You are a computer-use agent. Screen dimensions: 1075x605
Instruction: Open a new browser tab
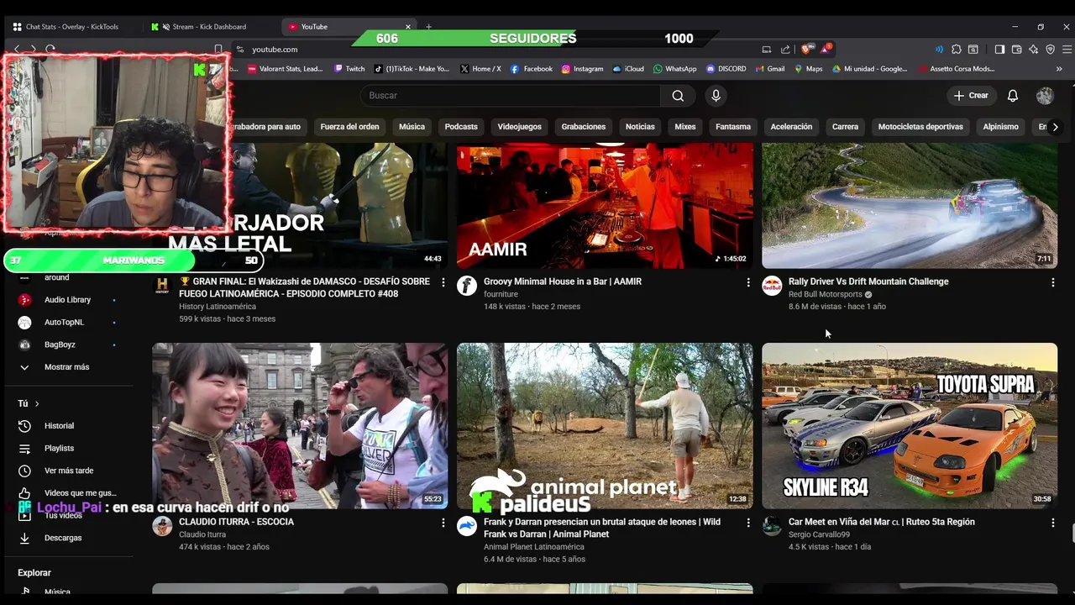click(428, 27)
